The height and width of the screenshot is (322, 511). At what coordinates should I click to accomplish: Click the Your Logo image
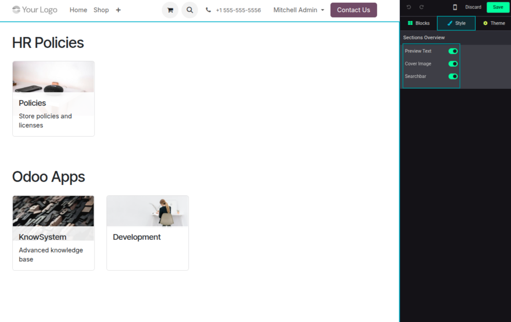click(x=35, y=10)
